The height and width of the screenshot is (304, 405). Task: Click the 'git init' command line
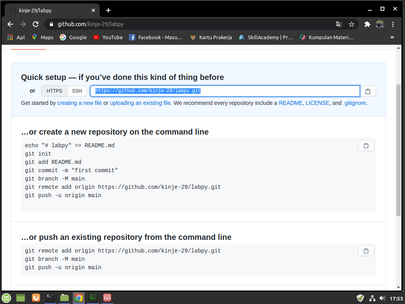[x=38, y=154]
